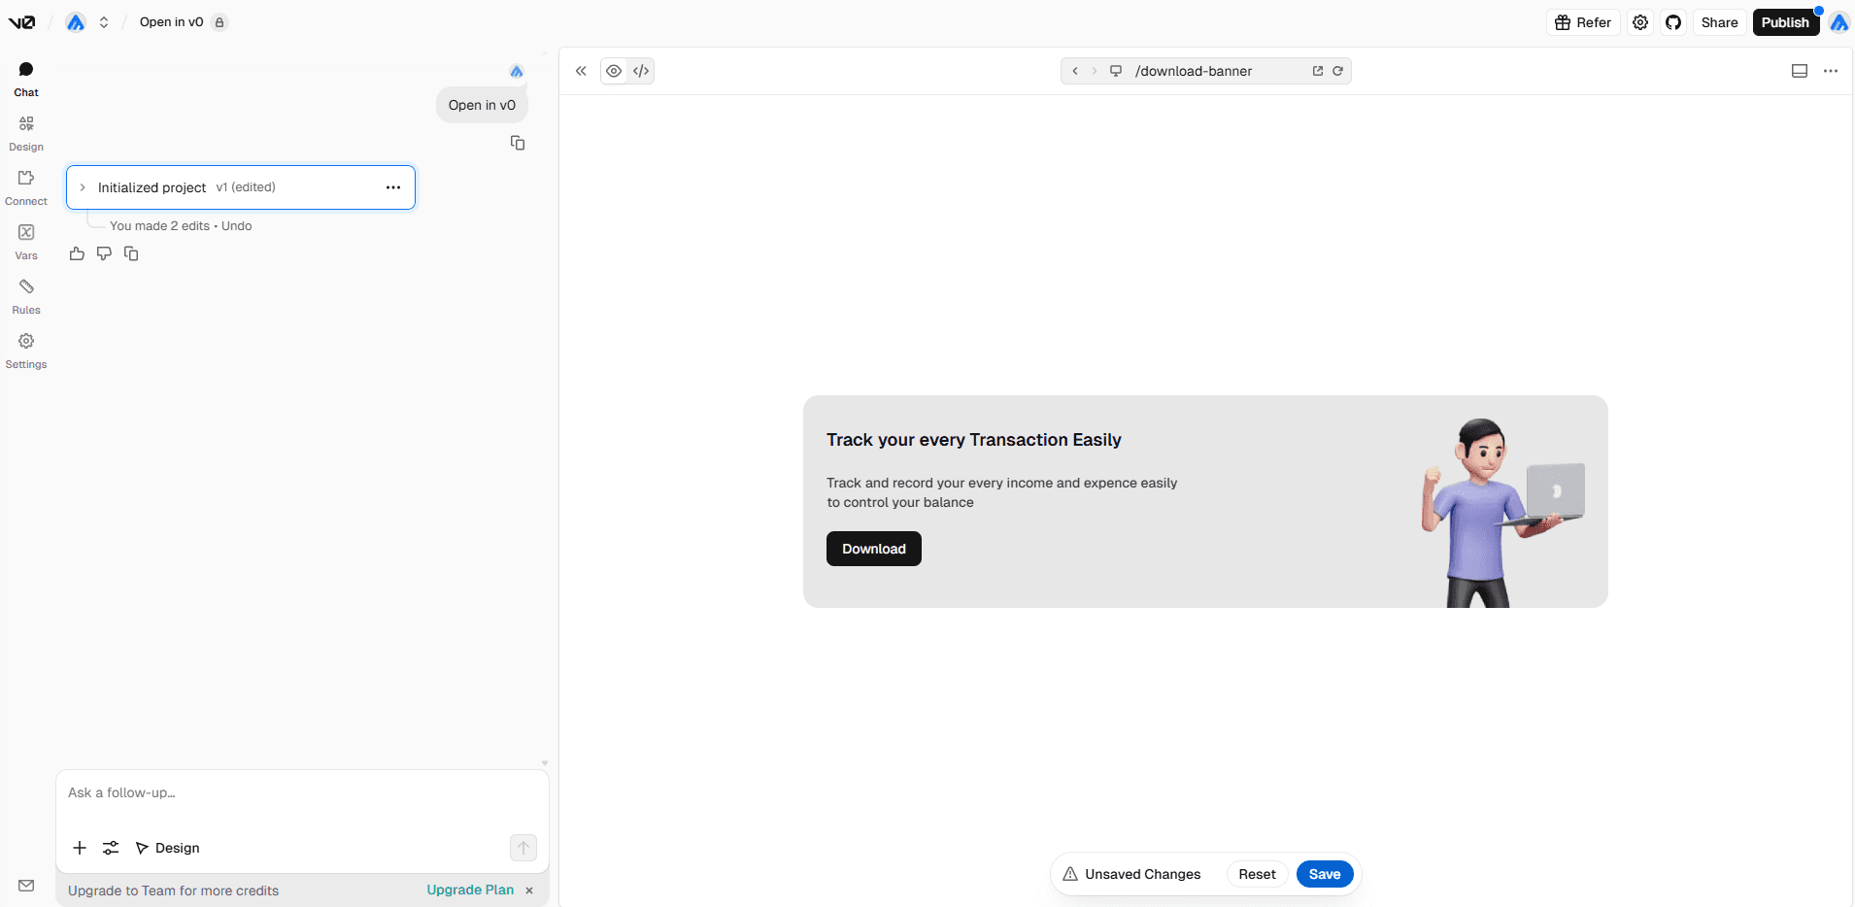Click the thumbs up feedback icon

point(77,254)
